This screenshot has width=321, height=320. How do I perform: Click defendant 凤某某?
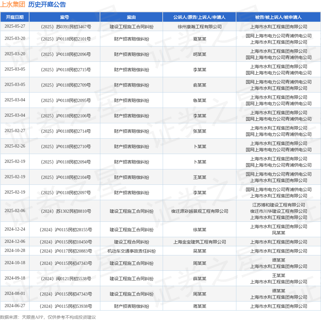click(278, 233)
